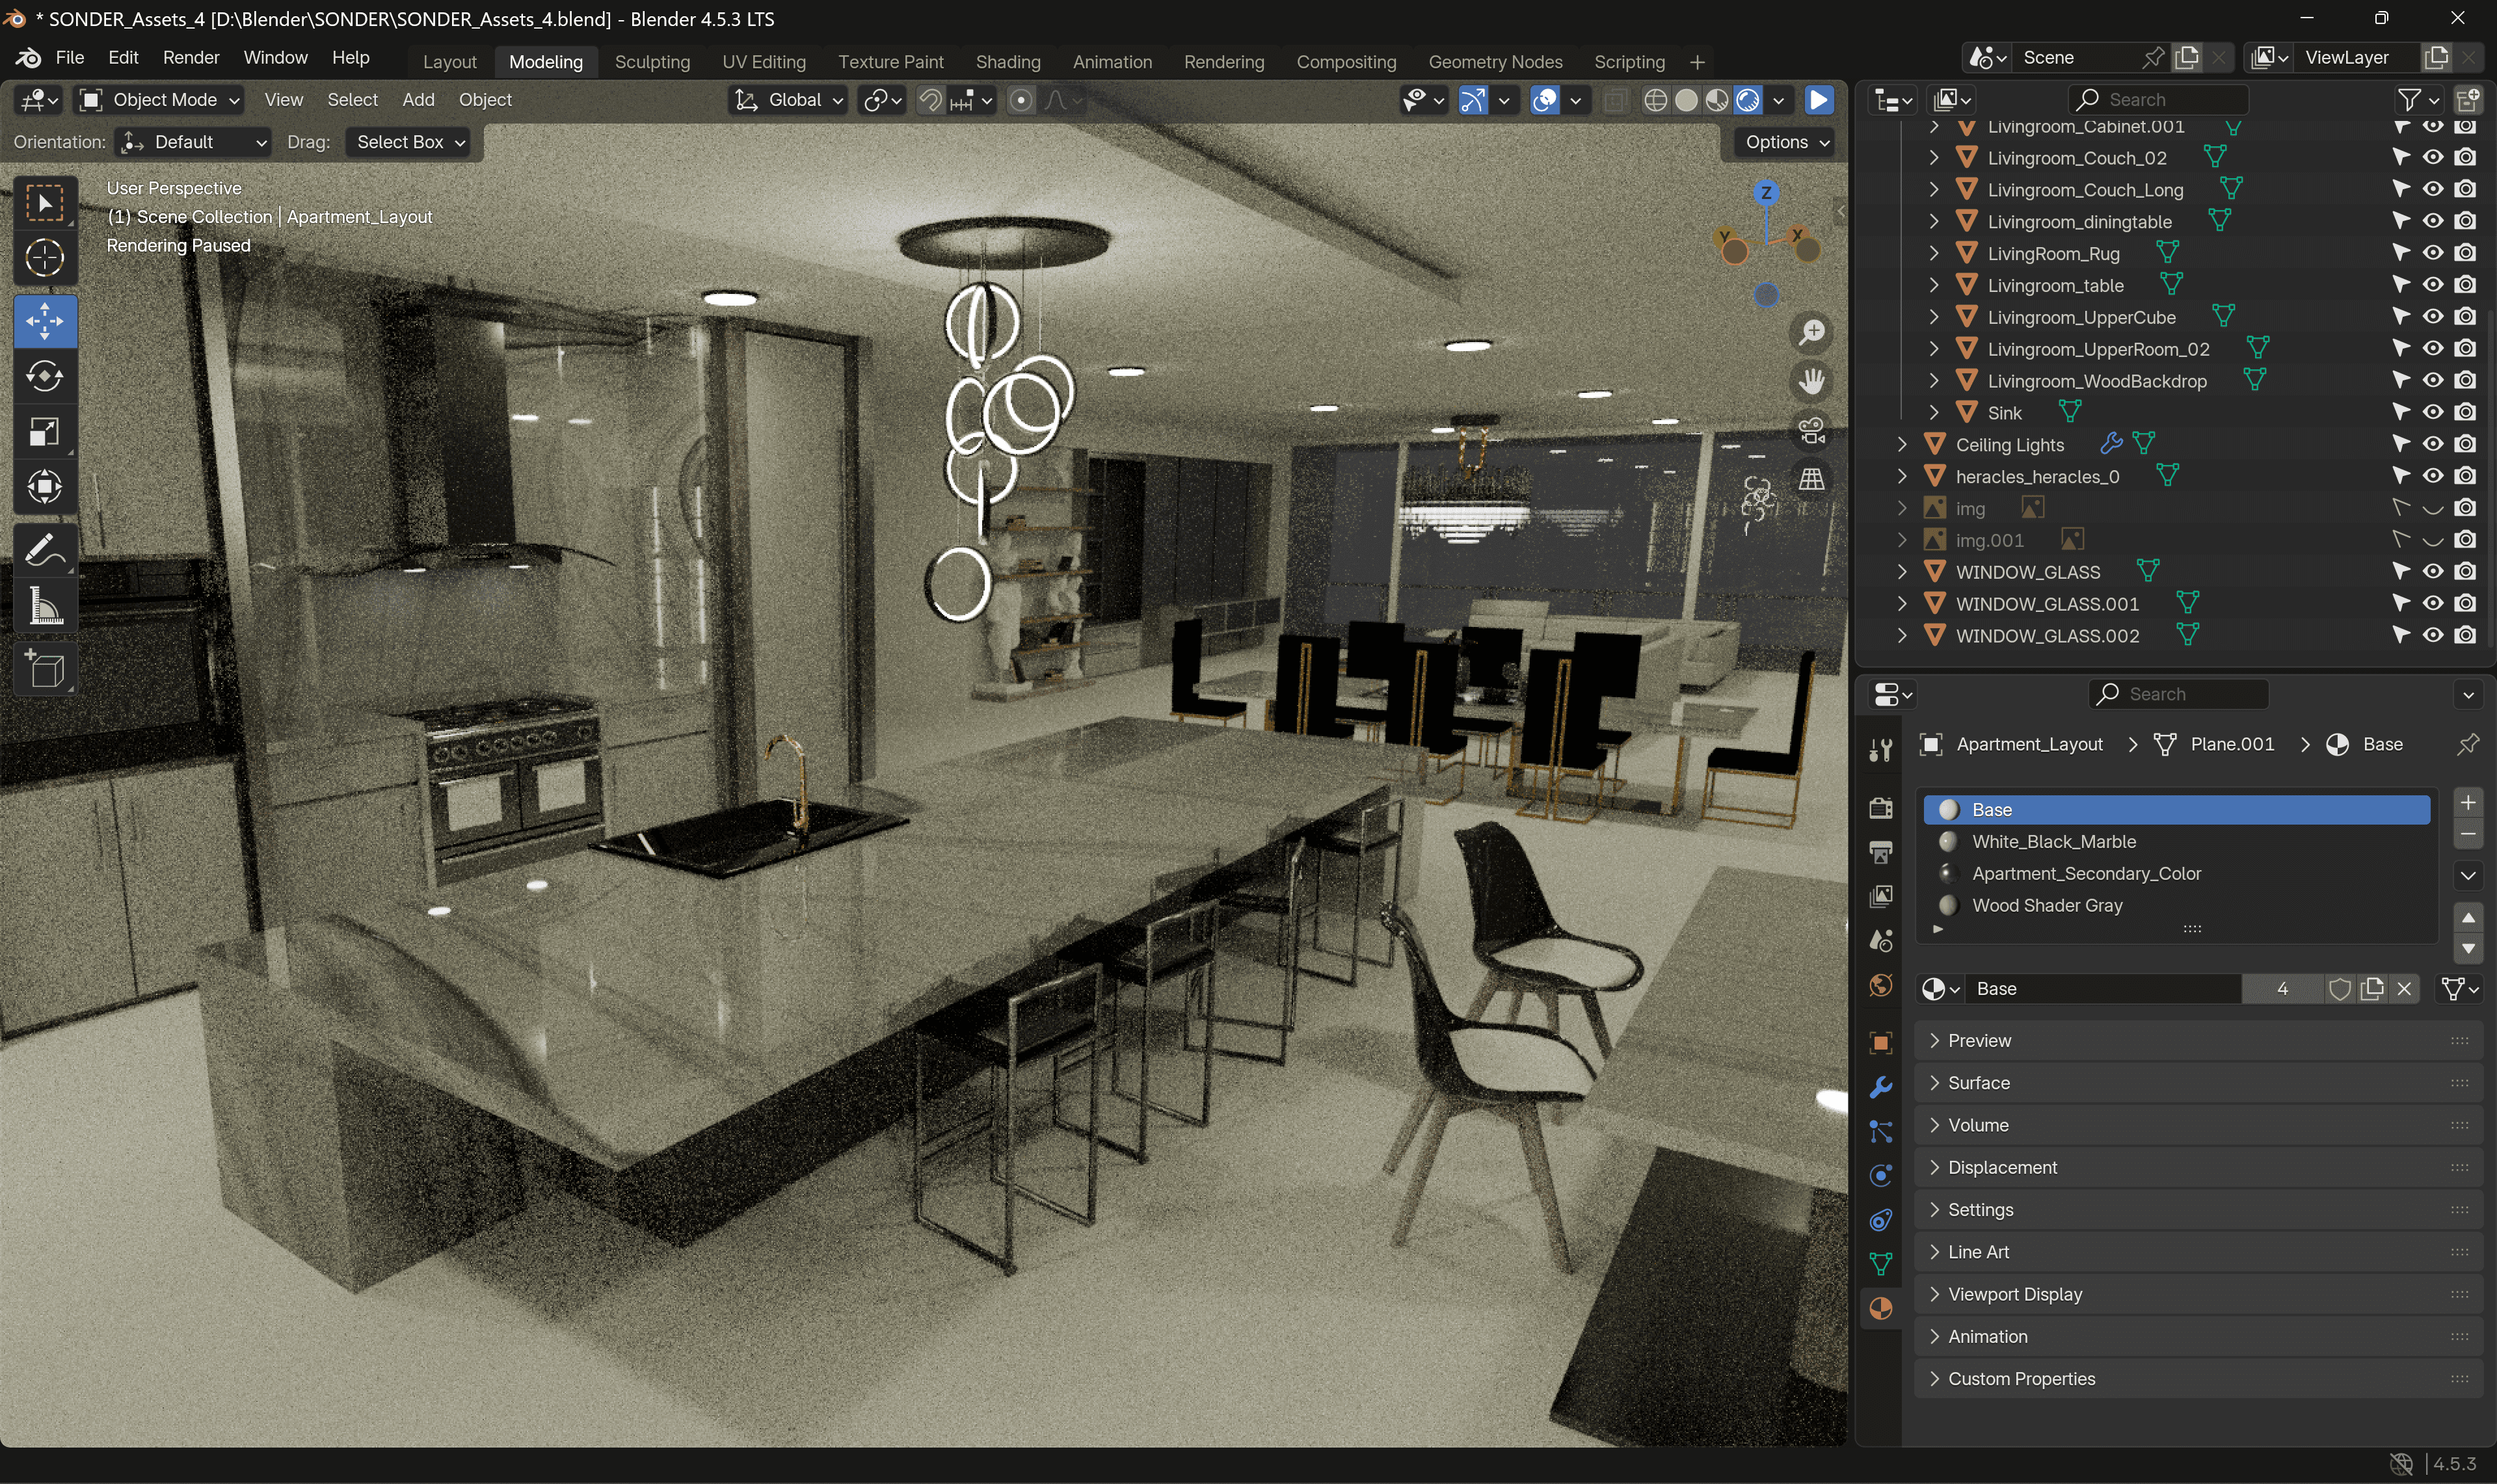Click the outliner Search field
Screen dimensions: 2497x1484
pyautogui.click(x=2160, y=100)
